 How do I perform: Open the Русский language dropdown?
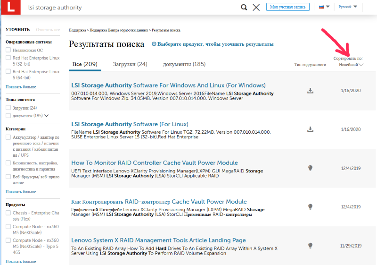pyautogui.click(x=348, y=7)
